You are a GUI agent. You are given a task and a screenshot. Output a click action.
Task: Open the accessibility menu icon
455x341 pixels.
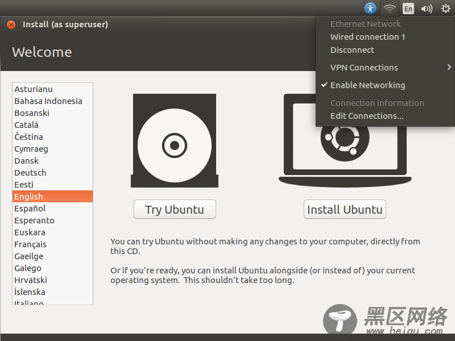(370, 9)
